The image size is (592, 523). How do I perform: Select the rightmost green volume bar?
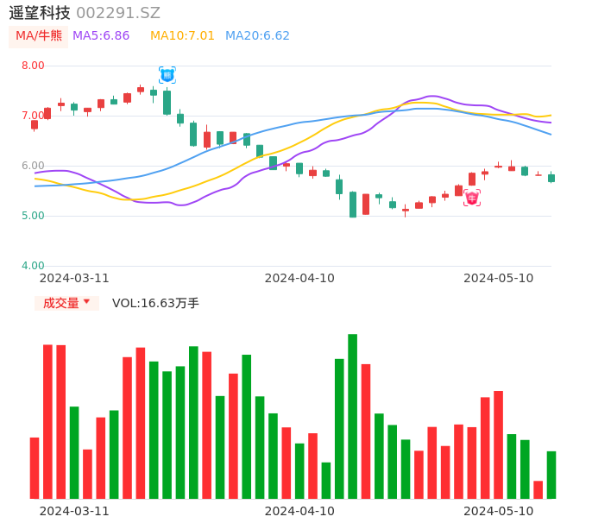pos(551,475)
